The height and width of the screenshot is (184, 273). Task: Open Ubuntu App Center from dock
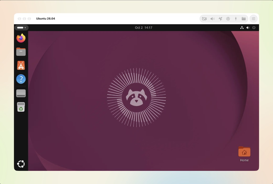[21, 65]
